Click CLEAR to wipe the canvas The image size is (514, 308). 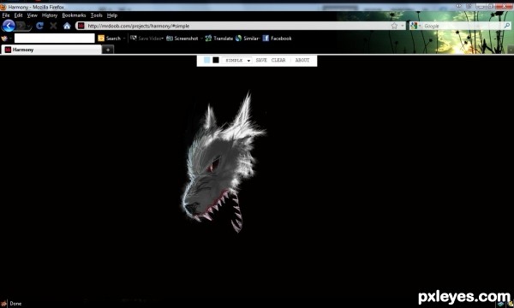[x=278, y=60]
